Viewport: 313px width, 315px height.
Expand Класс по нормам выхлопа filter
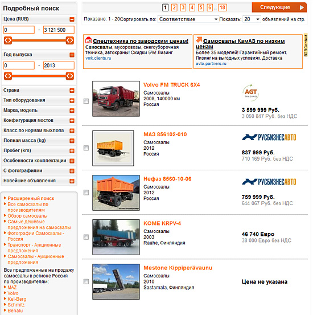coord(72,131)
